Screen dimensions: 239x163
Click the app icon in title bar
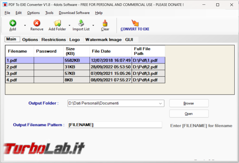pos(5,4)
